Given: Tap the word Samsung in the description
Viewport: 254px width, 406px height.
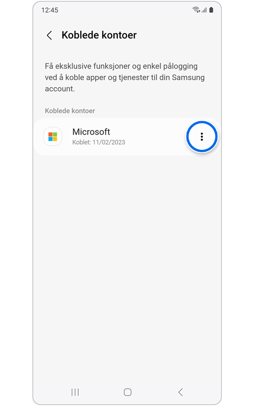Looking at the screenshot, I should tap(188, 78).
